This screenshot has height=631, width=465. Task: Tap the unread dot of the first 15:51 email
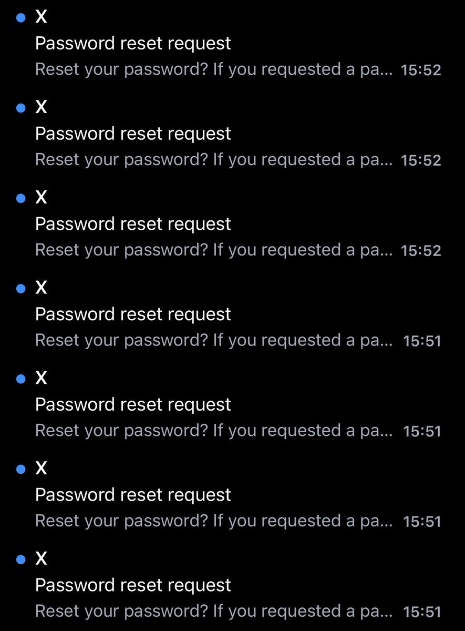pyautogui.click(x=21, y=289)
